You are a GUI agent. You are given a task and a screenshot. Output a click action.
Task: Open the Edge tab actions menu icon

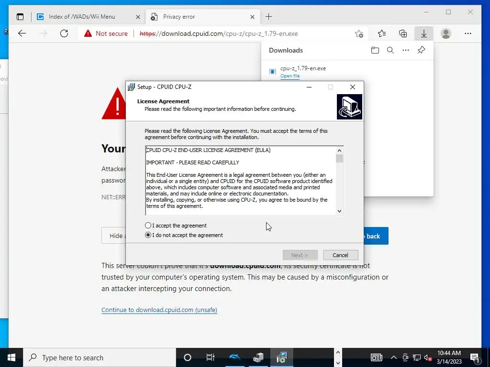(20, 17)
